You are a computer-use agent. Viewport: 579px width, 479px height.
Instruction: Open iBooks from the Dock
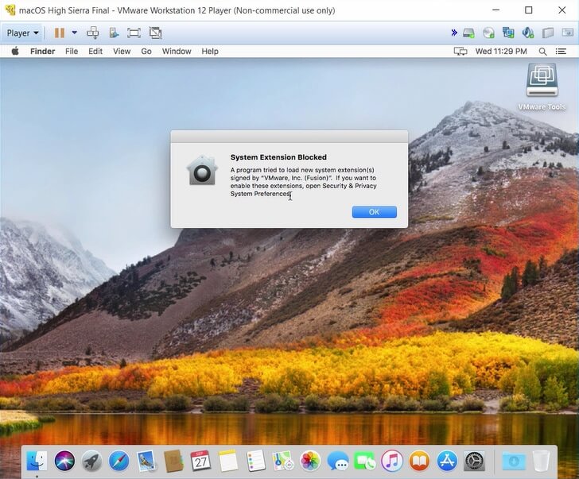coord(419,461)
